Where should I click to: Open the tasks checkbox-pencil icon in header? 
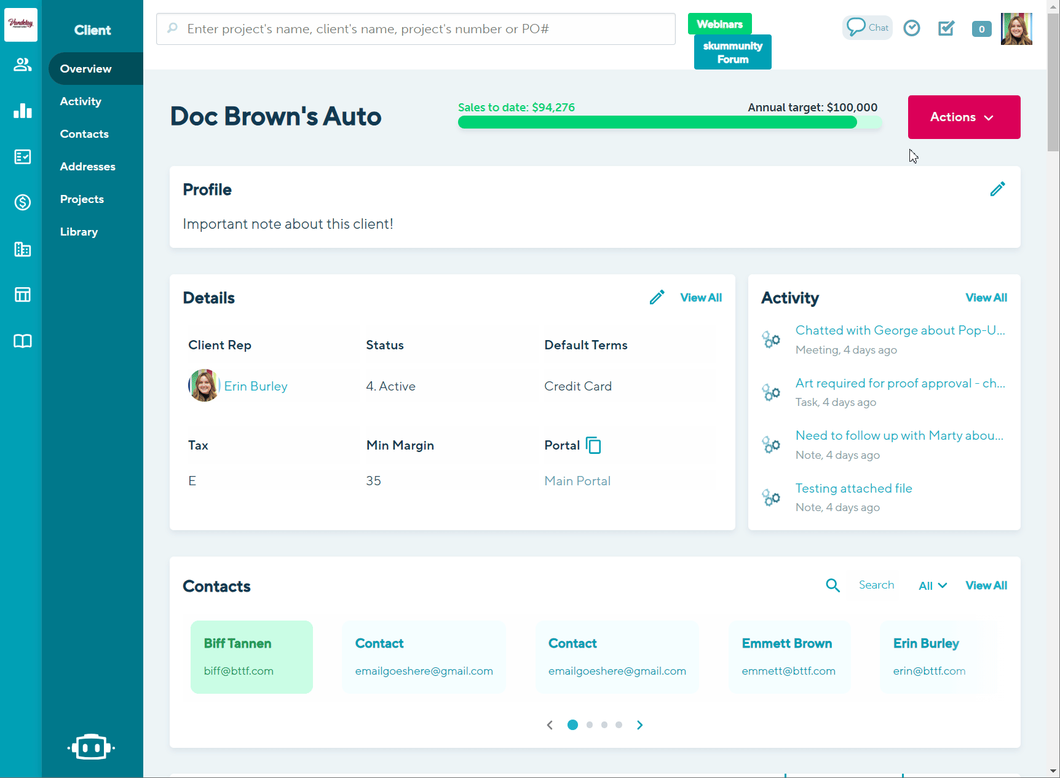coord(946,28)
